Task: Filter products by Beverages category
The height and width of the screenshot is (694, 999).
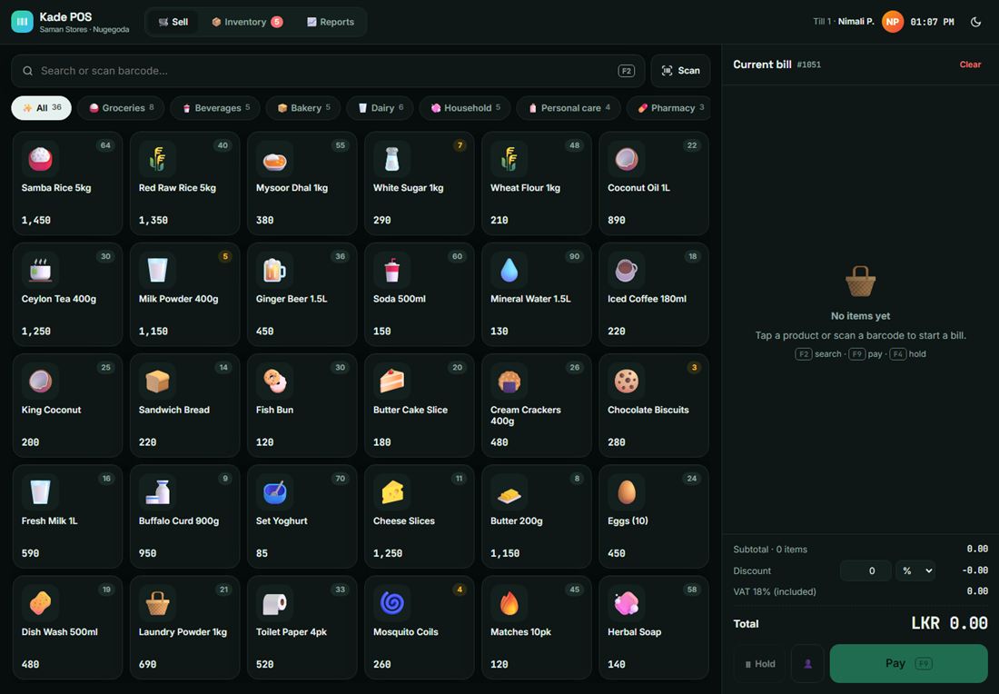Action: (x=215, y=108)
